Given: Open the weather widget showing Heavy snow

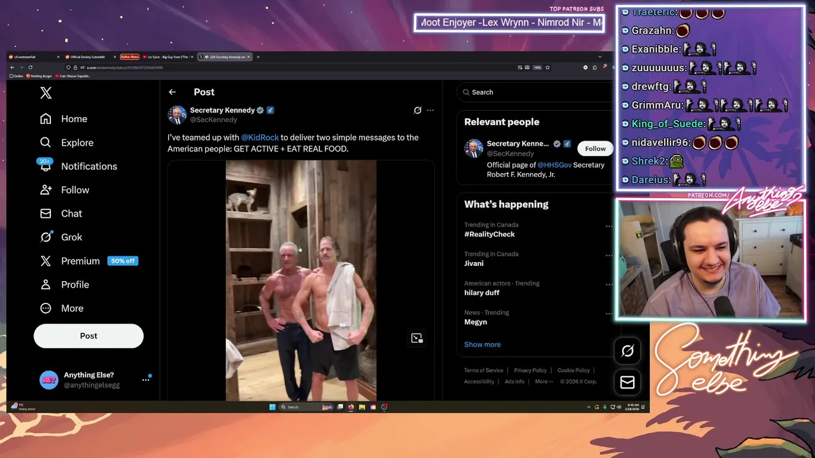Looking at the screenshot, I should [24, 407].
